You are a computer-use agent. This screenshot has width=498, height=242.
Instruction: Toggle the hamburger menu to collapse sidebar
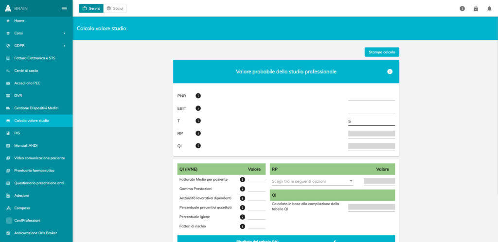click(64, 8)
